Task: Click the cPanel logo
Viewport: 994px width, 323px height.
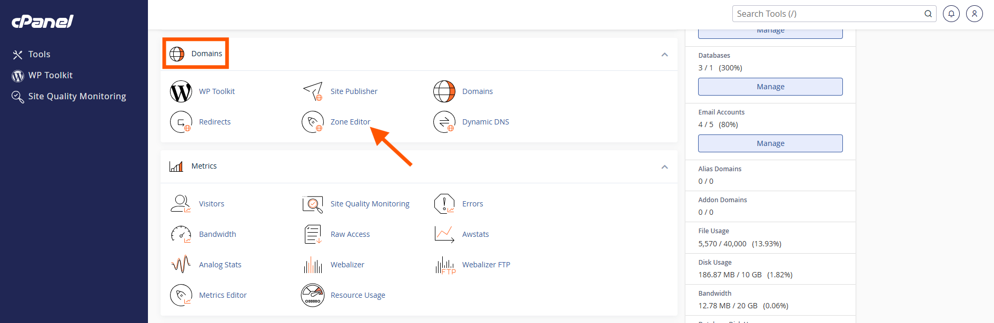Action: pyautogui.click(x=43, y=21)
